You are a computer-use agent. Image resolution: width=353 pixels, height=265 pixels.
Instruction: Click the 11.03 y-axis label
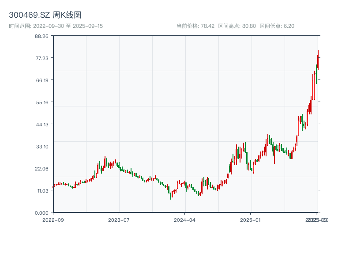point(41,190)
